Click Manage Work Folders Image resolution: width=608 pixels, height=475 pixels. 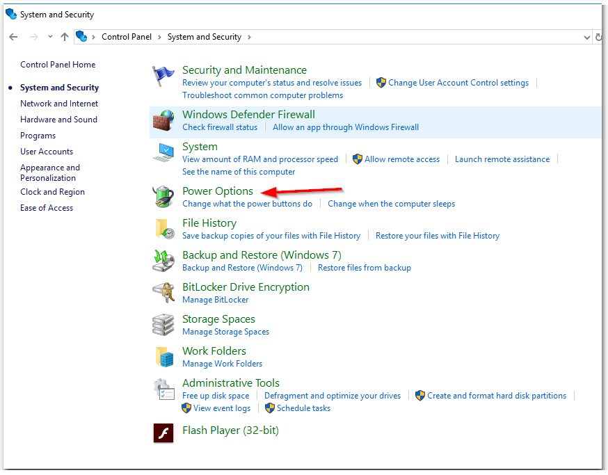click(222, 364)
